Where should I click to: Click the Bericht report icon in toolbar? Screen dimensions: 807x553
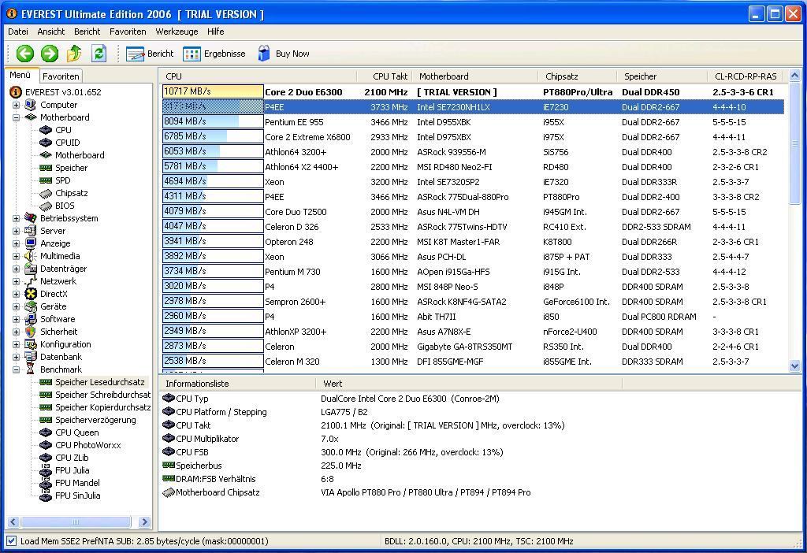tap(136, 54)
